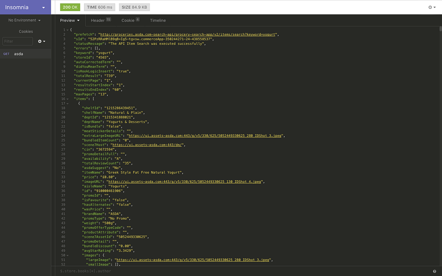This screenshot has height=276, width=442.
Task: Click the statusMessage string value
Action: 156,44
